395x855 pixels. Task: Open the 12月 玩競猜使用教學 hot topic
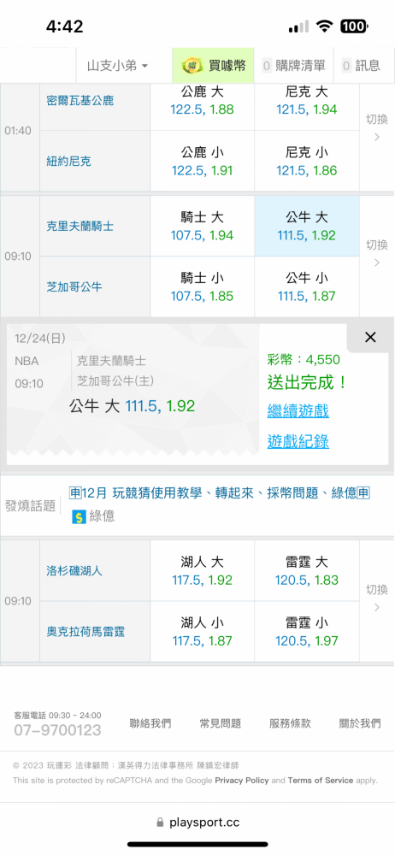(220, 493)
